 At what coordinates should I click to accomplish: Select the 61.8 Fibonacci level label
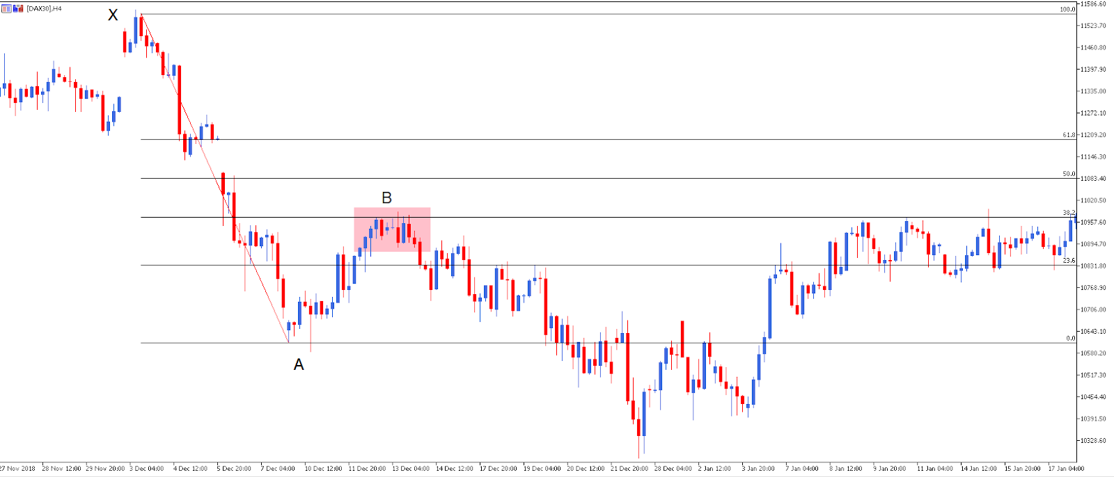point(1069,135)
